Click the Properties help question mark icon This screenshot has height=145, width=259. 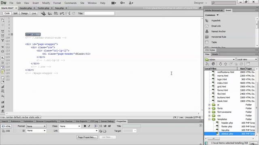coord(201,126)
